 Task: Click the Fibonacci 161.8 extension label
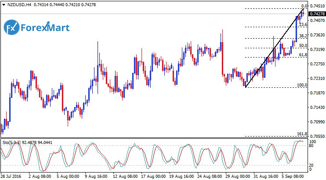point(301,133)
